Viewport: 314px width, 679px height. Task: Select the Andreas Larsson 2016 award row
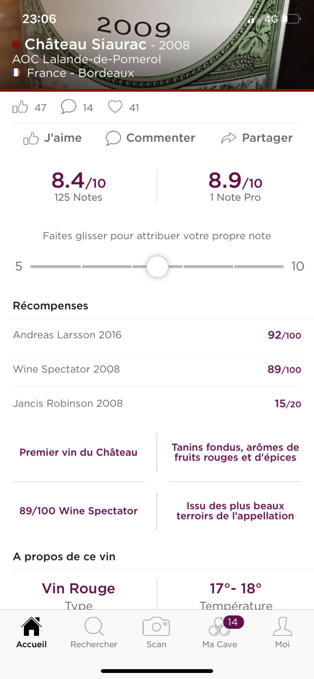click(x=157, y=335)
